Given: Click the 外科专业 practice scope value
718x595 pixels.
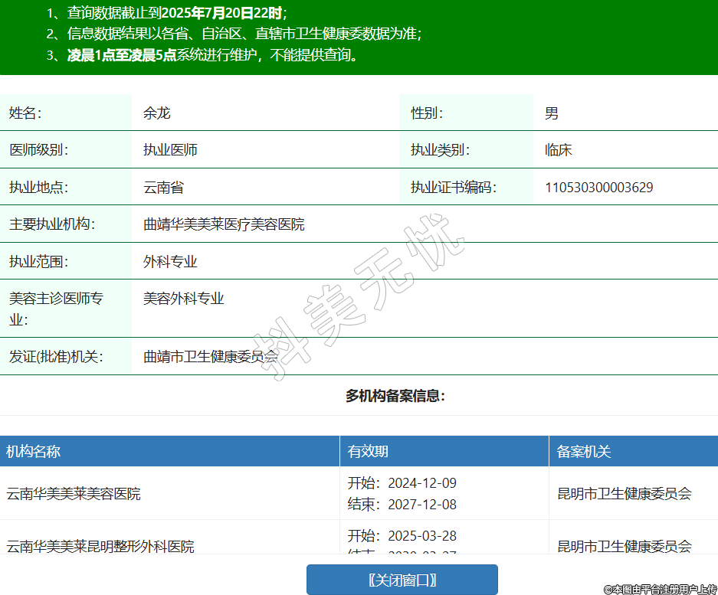Looking at the screenshot, I should coord(170,262).
